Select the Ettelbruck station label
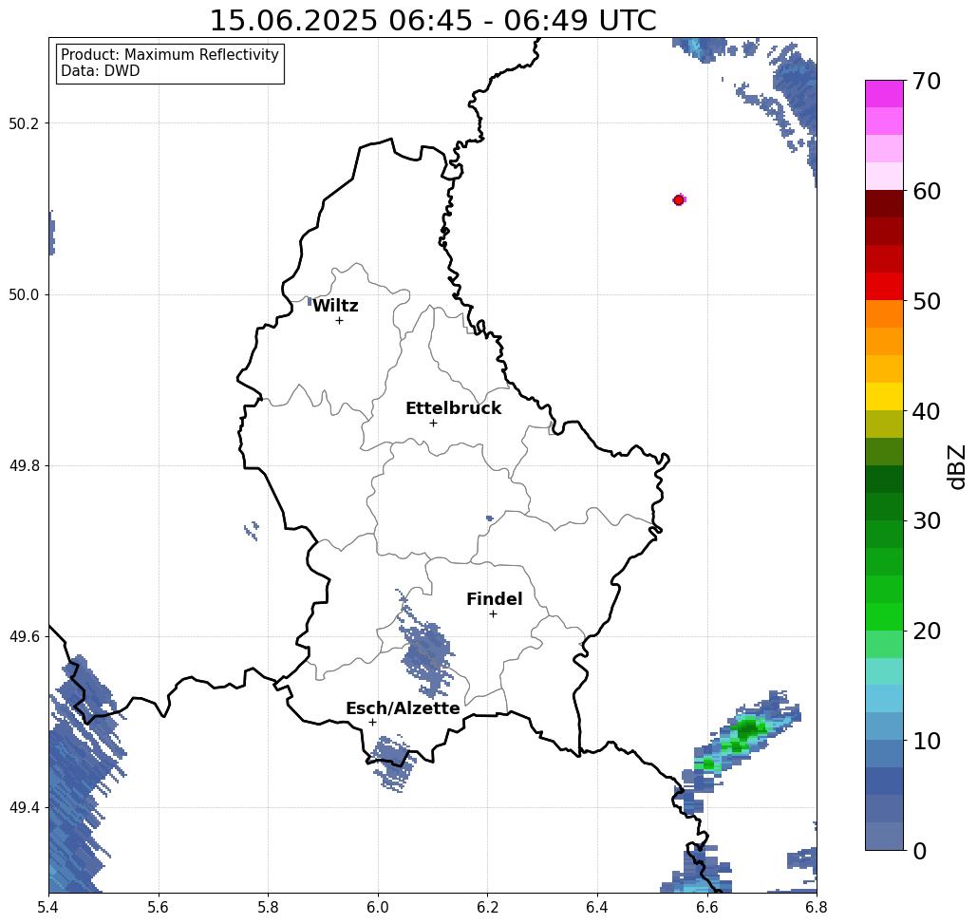This screenshot has width=977, height=924. pos(453,408)
